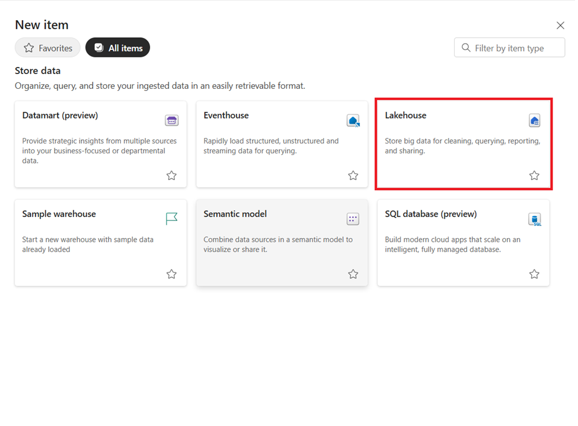This screenshot has height=426, width=578.
Task: Favorite the Eventhouse card with its star
Action: 353,175
